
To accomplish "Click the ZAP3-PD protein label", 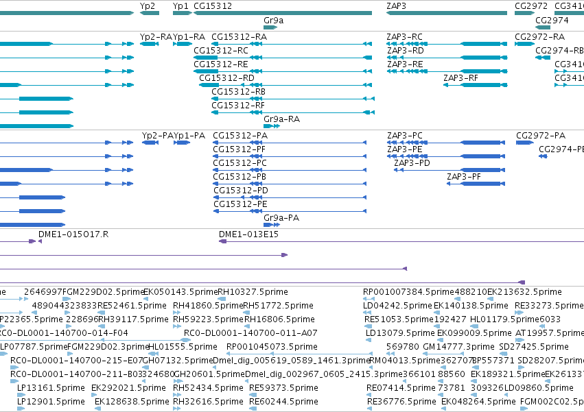I will coord(412,163).
